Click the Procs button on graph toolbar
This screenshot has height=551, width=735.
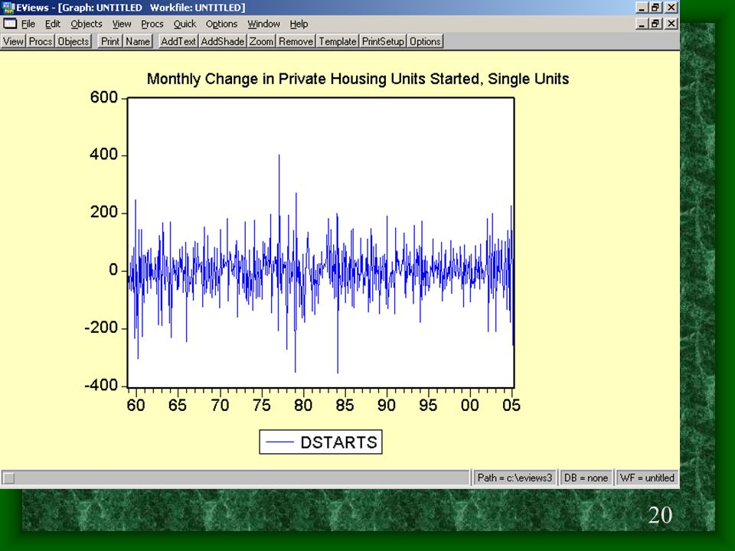[41, 41]
